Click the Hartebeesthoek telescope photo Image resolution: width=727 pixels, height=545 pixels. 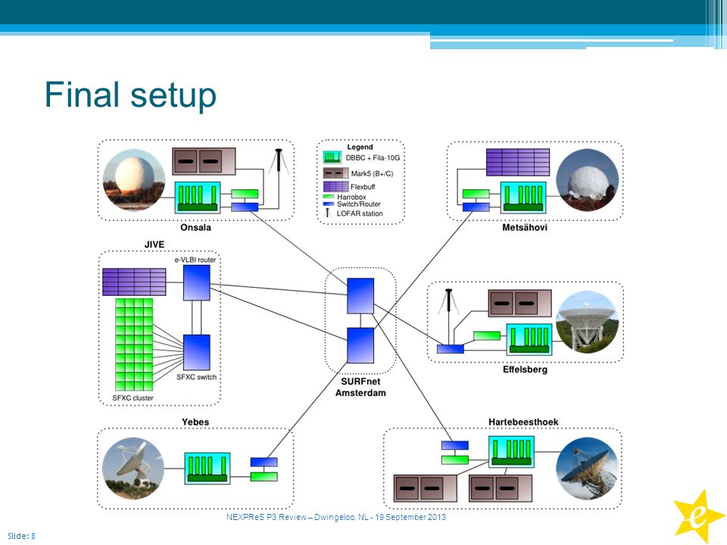[588, 469]
